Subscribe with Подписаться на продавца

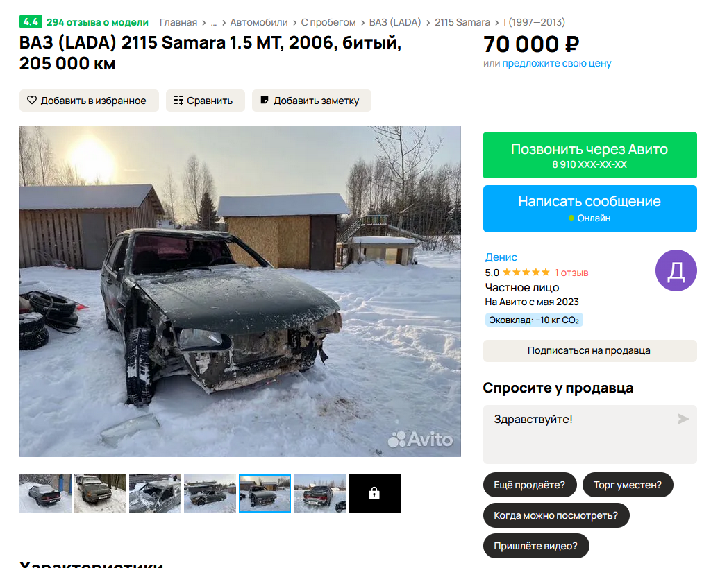click(x=590, y=351)
